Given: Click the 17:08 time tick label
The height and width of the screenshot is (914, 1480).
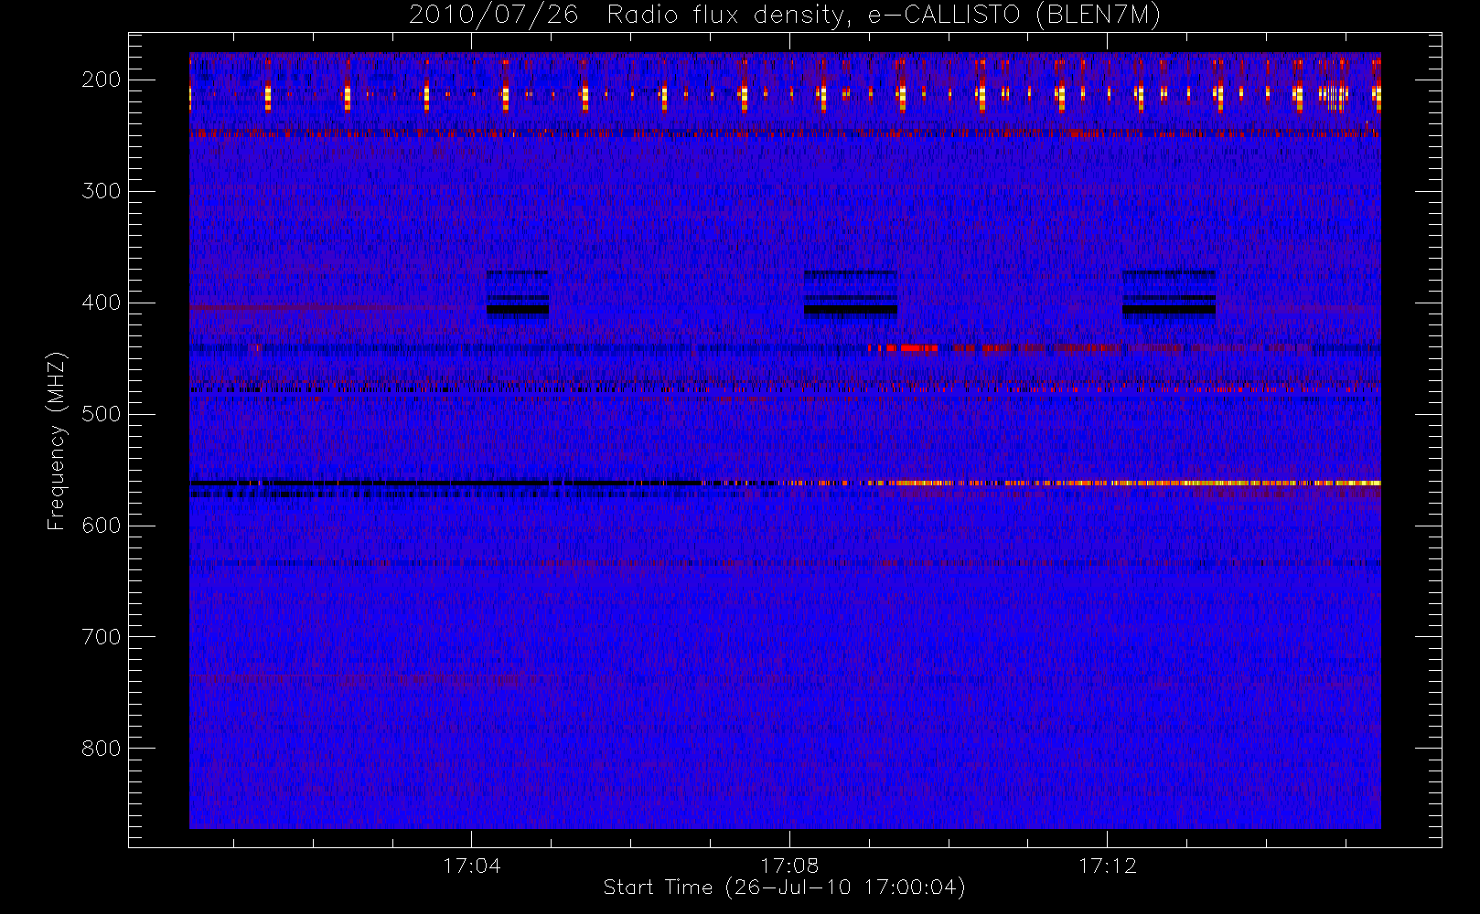Looking at the screenshot, I should click(x=789, y=866).
